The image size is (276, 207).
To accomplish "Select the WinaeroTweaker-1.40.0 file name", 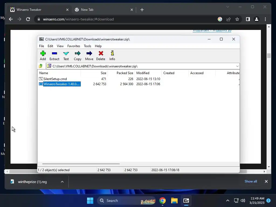I will (62, 84).
